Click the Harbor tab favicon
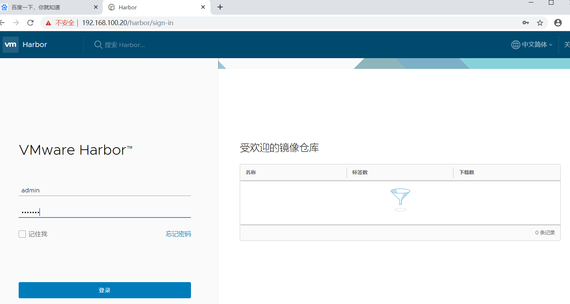Image resolution: width=570 pixels, height=304 pixels. (x=112, y=7)
